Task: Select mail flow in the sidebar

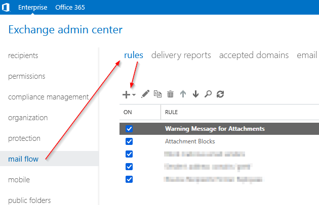Action: pyautogui.click(x=49, y=159)
